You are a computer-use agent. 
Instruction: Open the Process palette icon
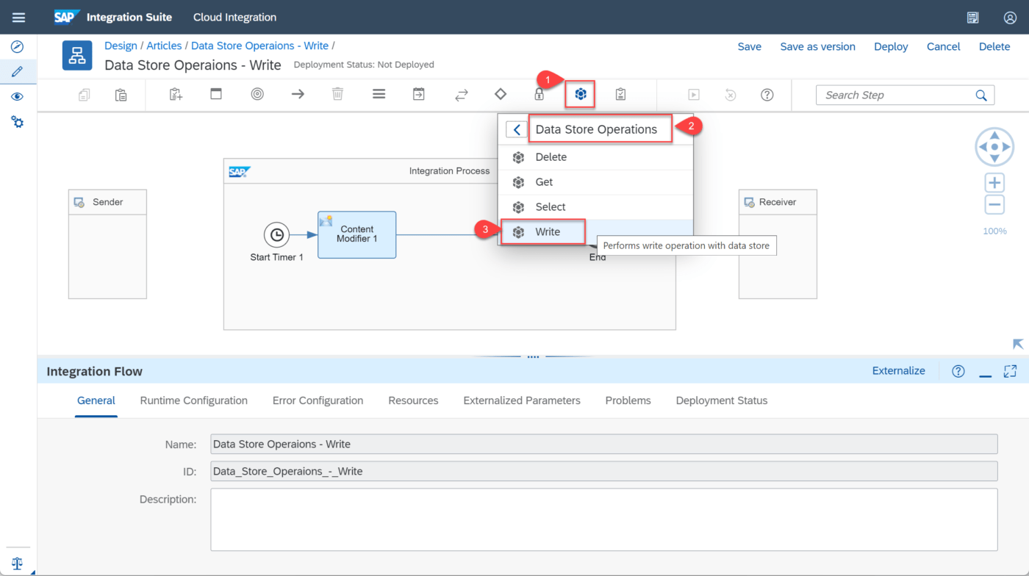point(216,94)
